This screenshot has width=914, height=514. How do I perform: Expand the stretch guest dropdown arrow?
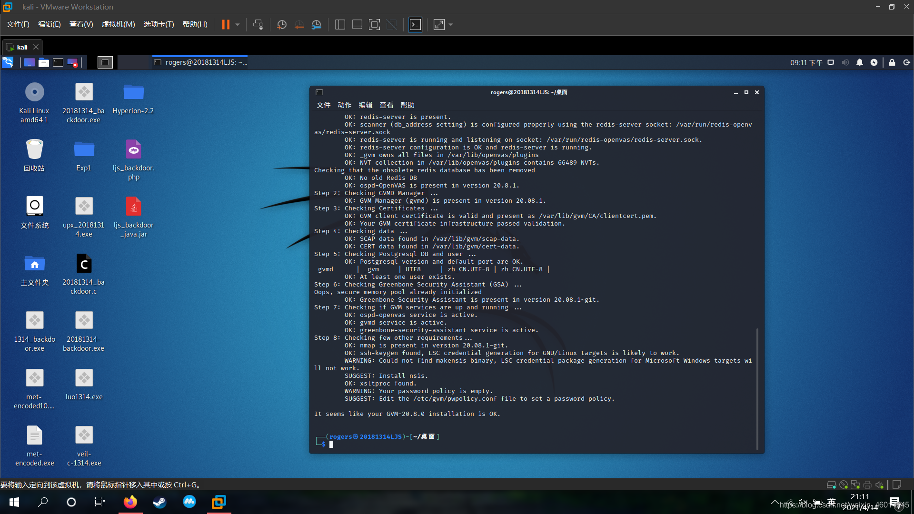coord(451,24)
